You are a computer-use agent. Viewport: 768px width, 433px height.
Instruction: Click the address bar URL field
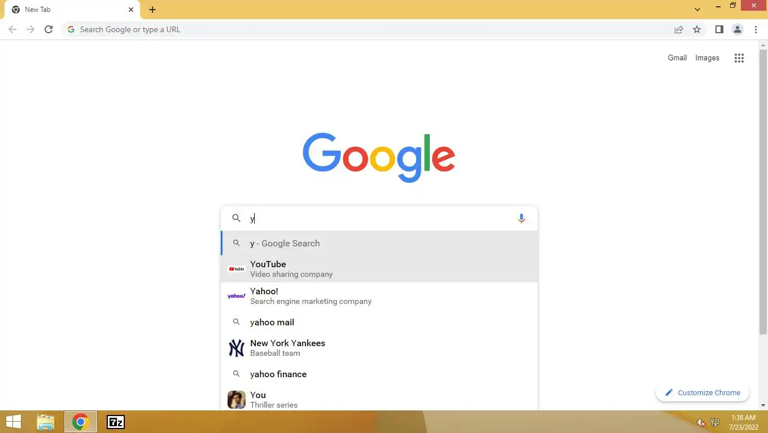[x=367, y=29]
